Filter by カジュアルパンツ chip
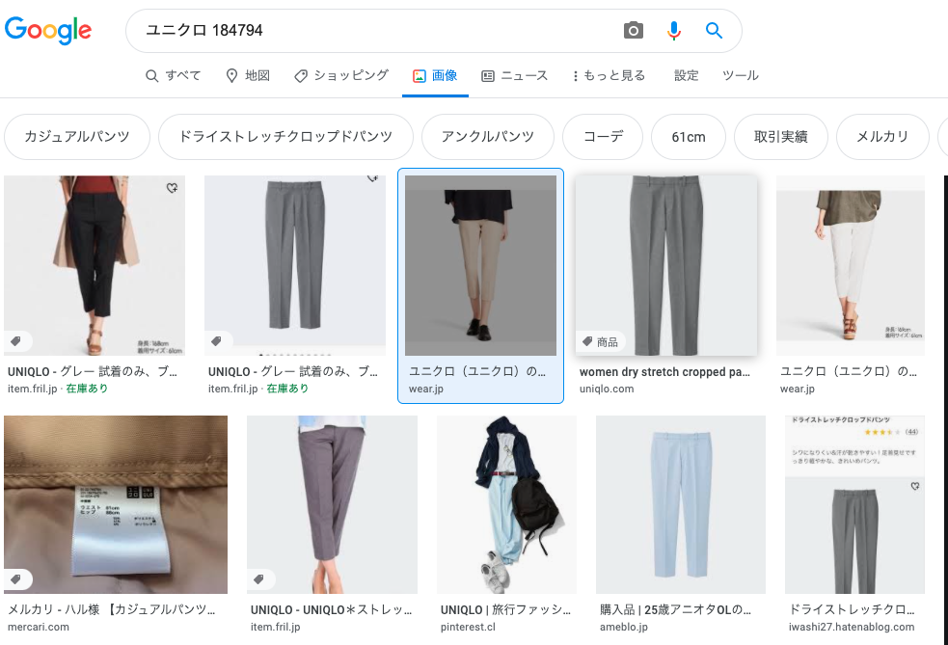The image size is (948, 645). coord(77,137)
